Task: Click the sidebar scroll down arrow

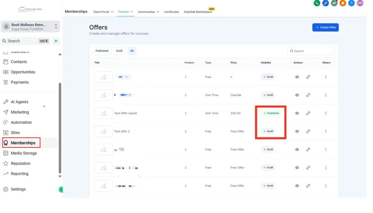Action: tap(60, 176)
